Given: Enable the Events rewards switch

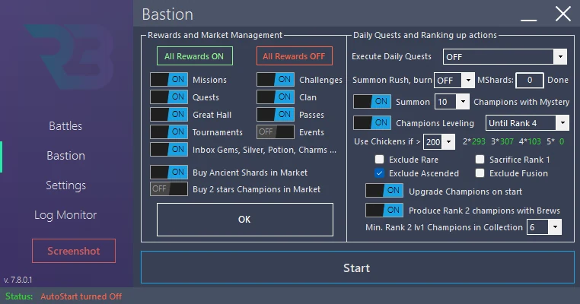Looking at the screenshot, I should [276, 132].
